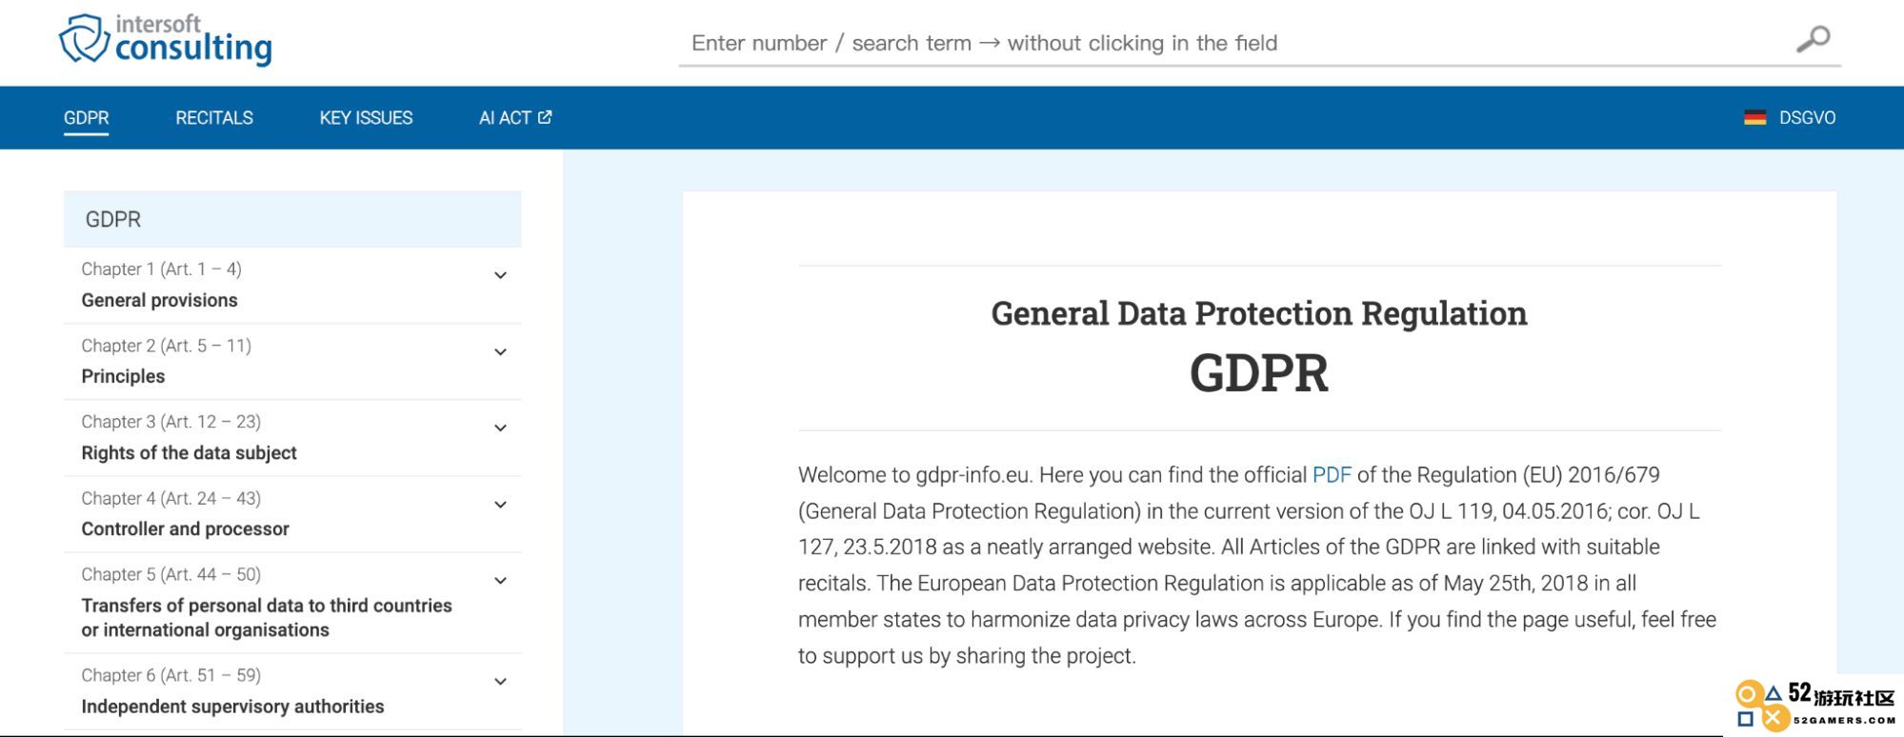Expand Chapter 2 Principles chevron
The image size is (1904, 737).
pos(500,352)
